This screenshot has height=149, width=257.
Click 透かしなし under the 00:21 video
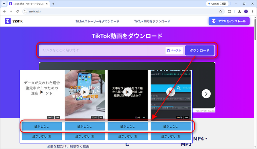coord(41,126)
